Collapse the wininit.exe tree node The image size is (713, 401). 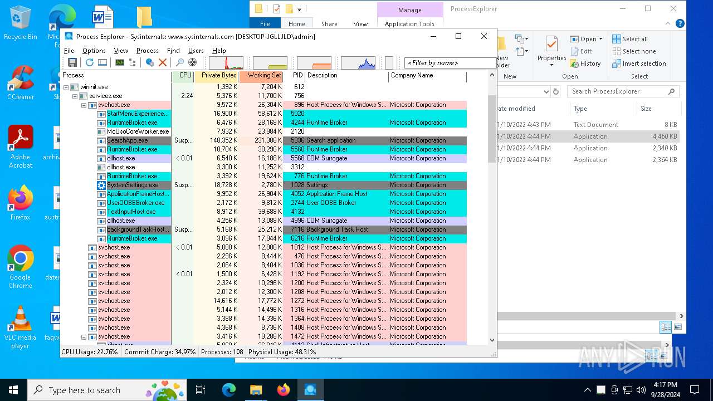click(66, 87)
